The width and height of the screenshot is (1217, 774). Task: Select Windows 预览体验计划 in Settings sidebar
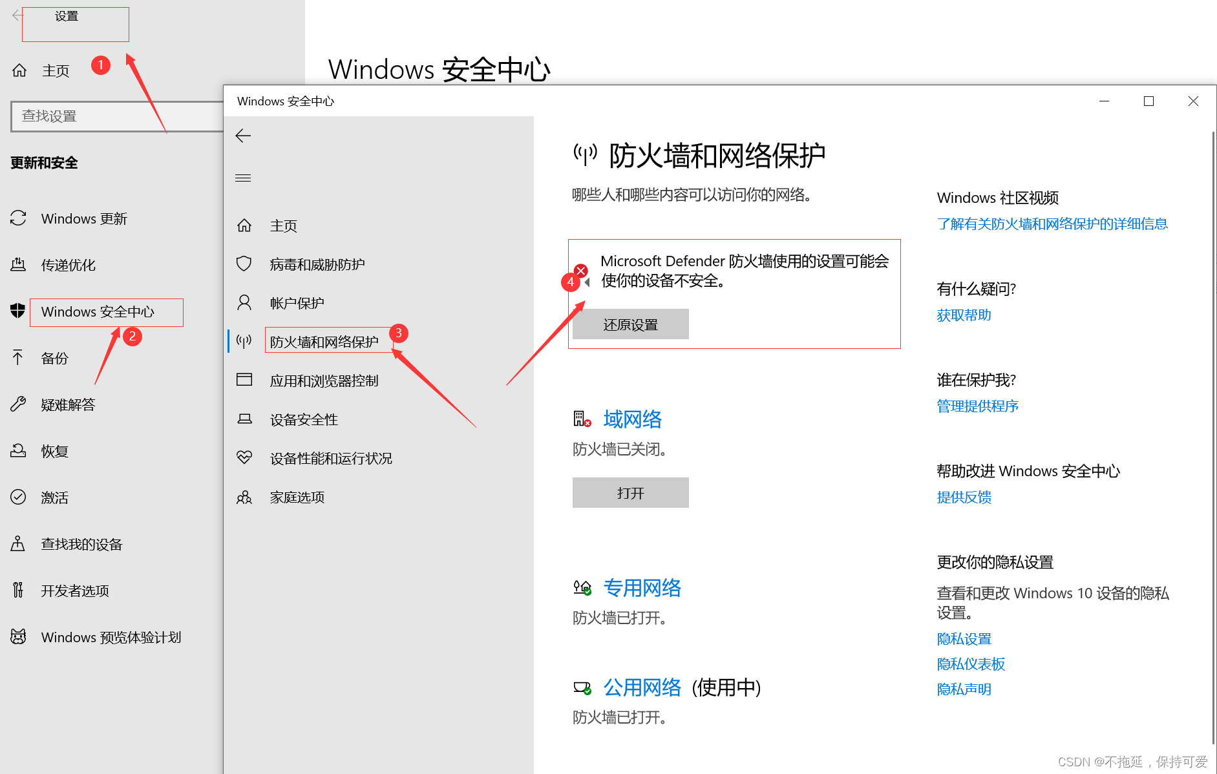point(111,637)
